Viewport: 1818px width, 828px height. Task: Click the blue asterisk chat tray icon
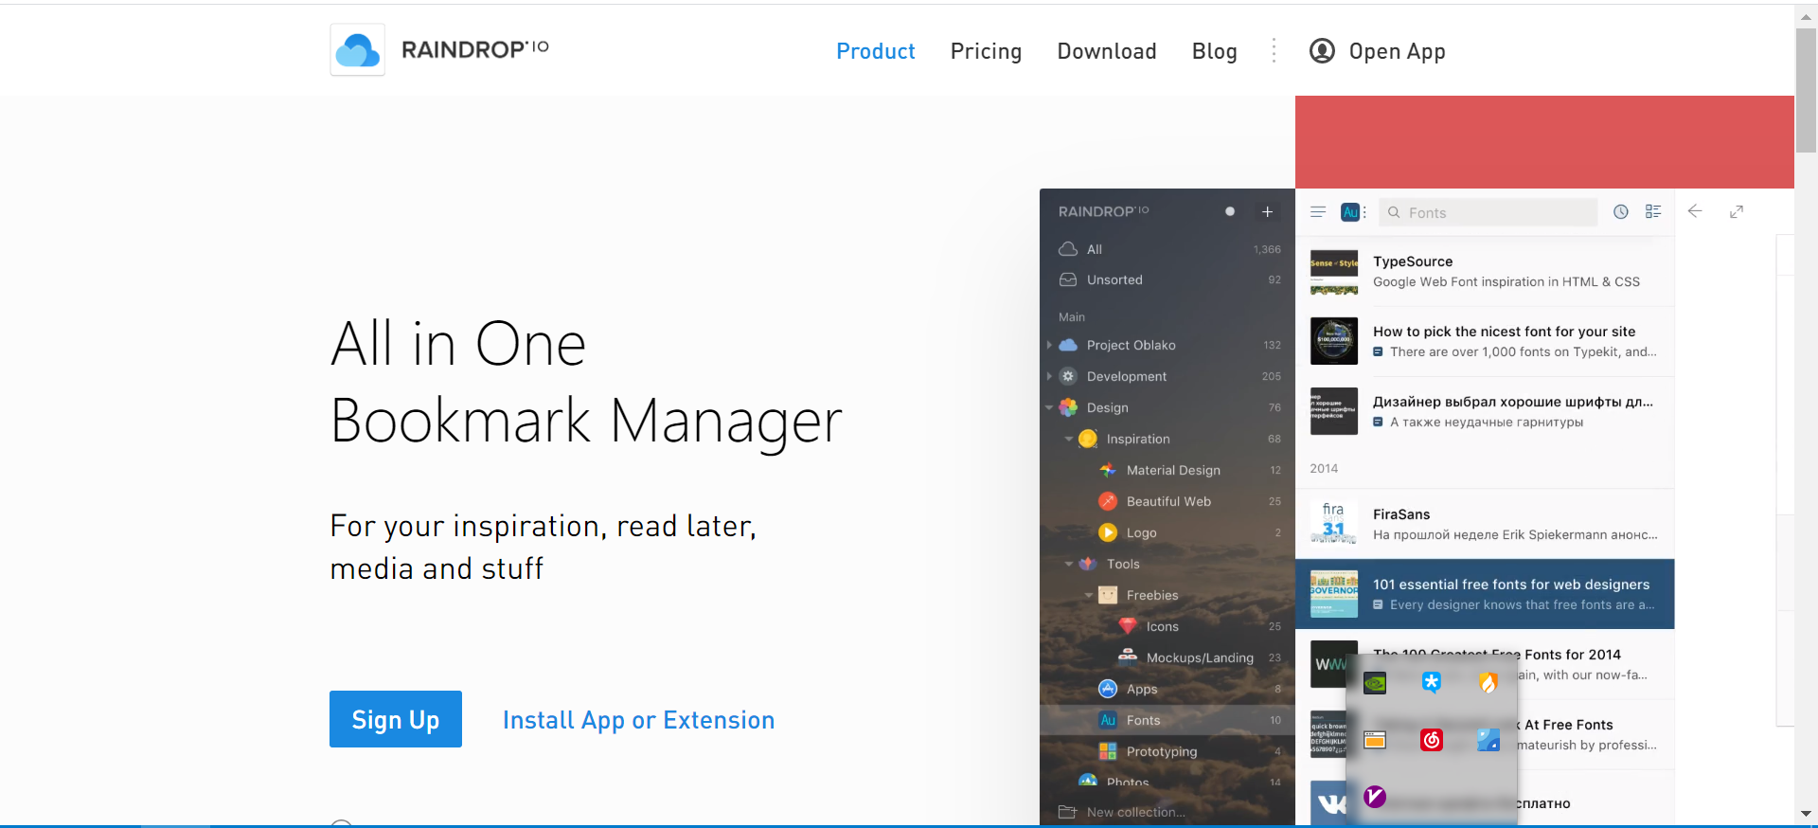click(x=1432, y=683)
